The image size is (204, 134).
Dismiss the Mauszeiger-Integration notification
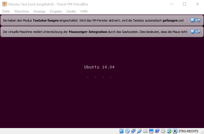tap(192, 32)
